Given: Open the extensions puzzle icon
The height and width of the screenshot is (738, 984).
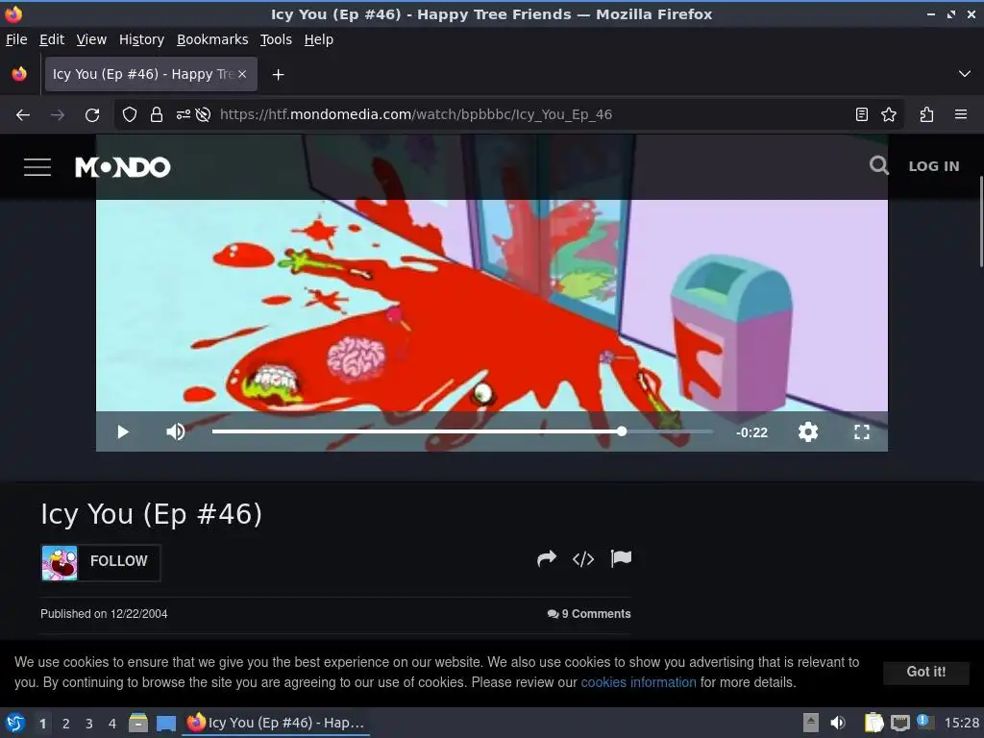Looking at the screenshot, I should [926, 114].
